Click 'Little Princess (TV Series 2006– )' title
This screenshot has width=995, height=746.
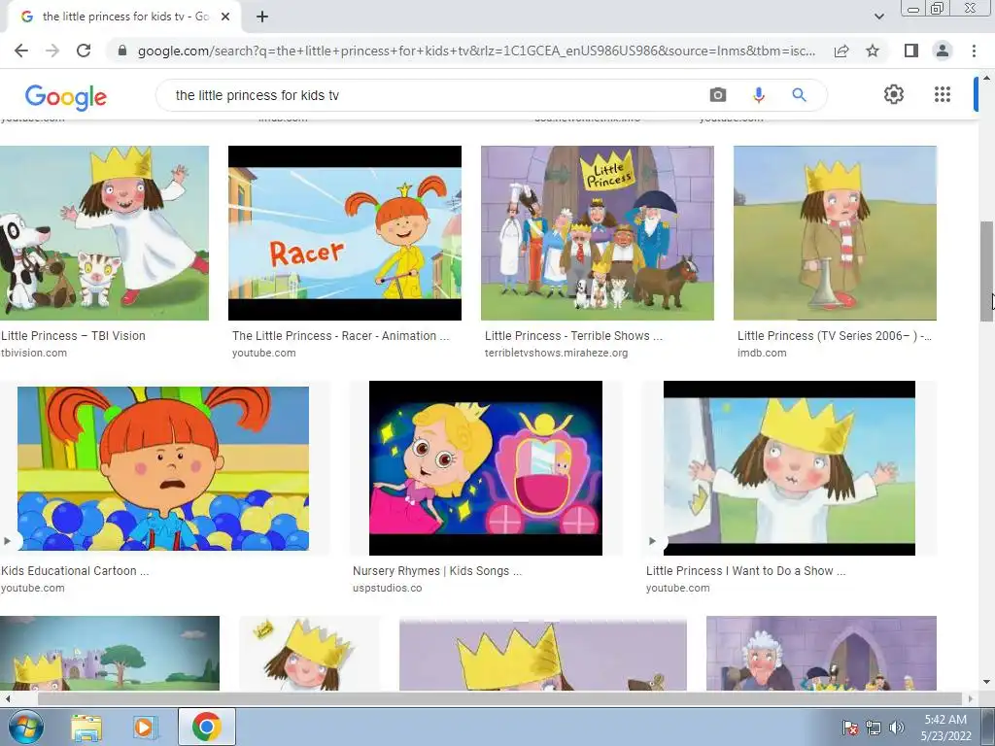pyautogui.click(x=835, y=335)
